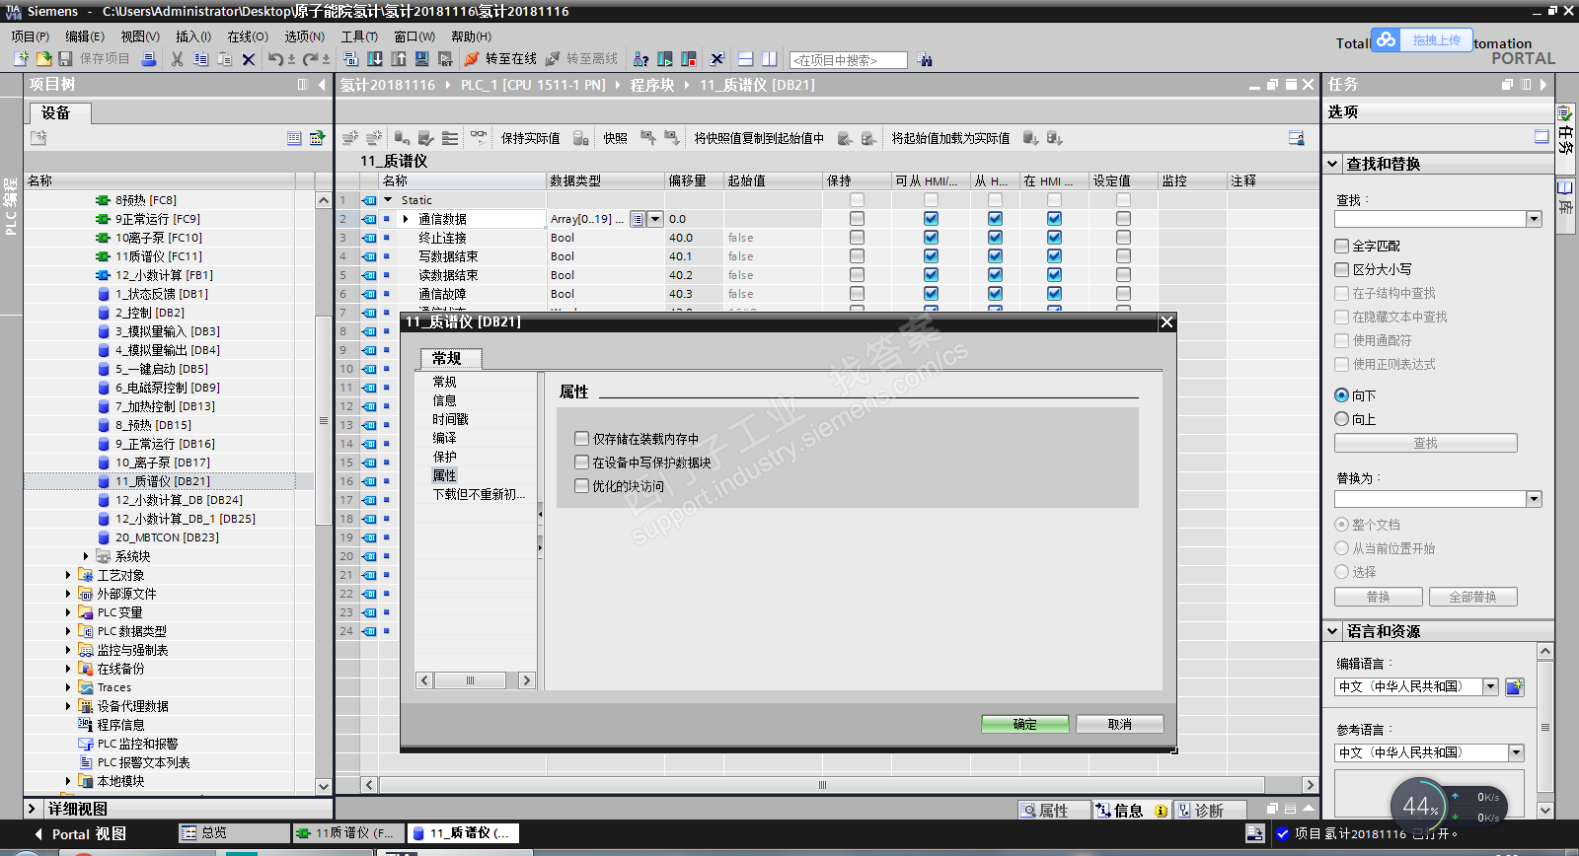Select 时间戳 in the dialog's navigation list

click(451, 419)
